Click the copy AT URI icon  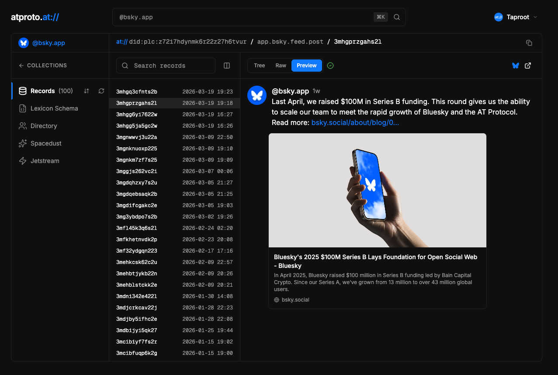529,43
